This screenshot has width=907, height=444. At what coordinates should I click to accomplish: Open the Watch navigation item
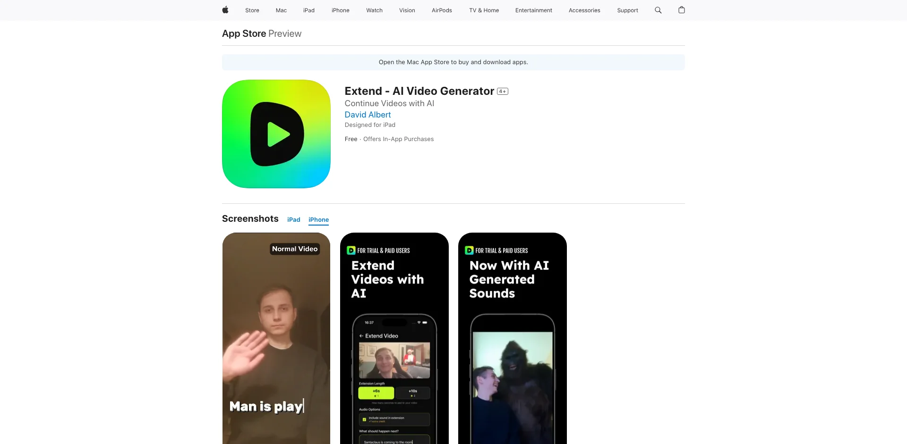(374, 10)
